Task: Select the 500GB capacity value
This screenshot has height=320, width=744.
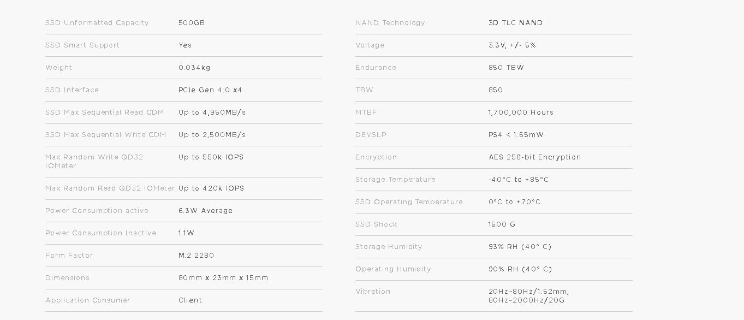Action: (x=192, y=23)
